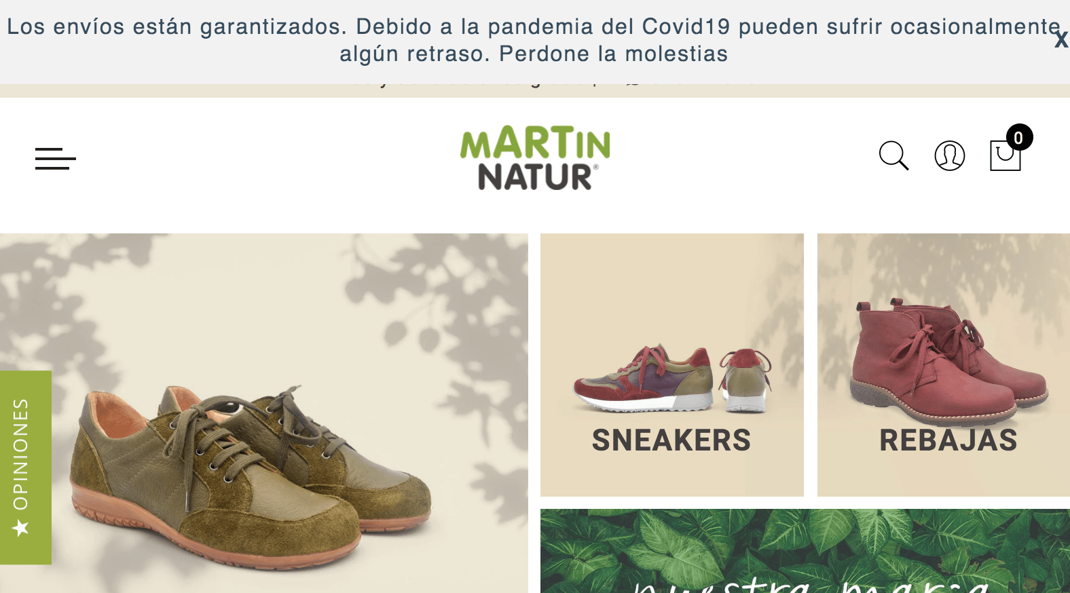Open the green leaves brand banner

(805, 551)
